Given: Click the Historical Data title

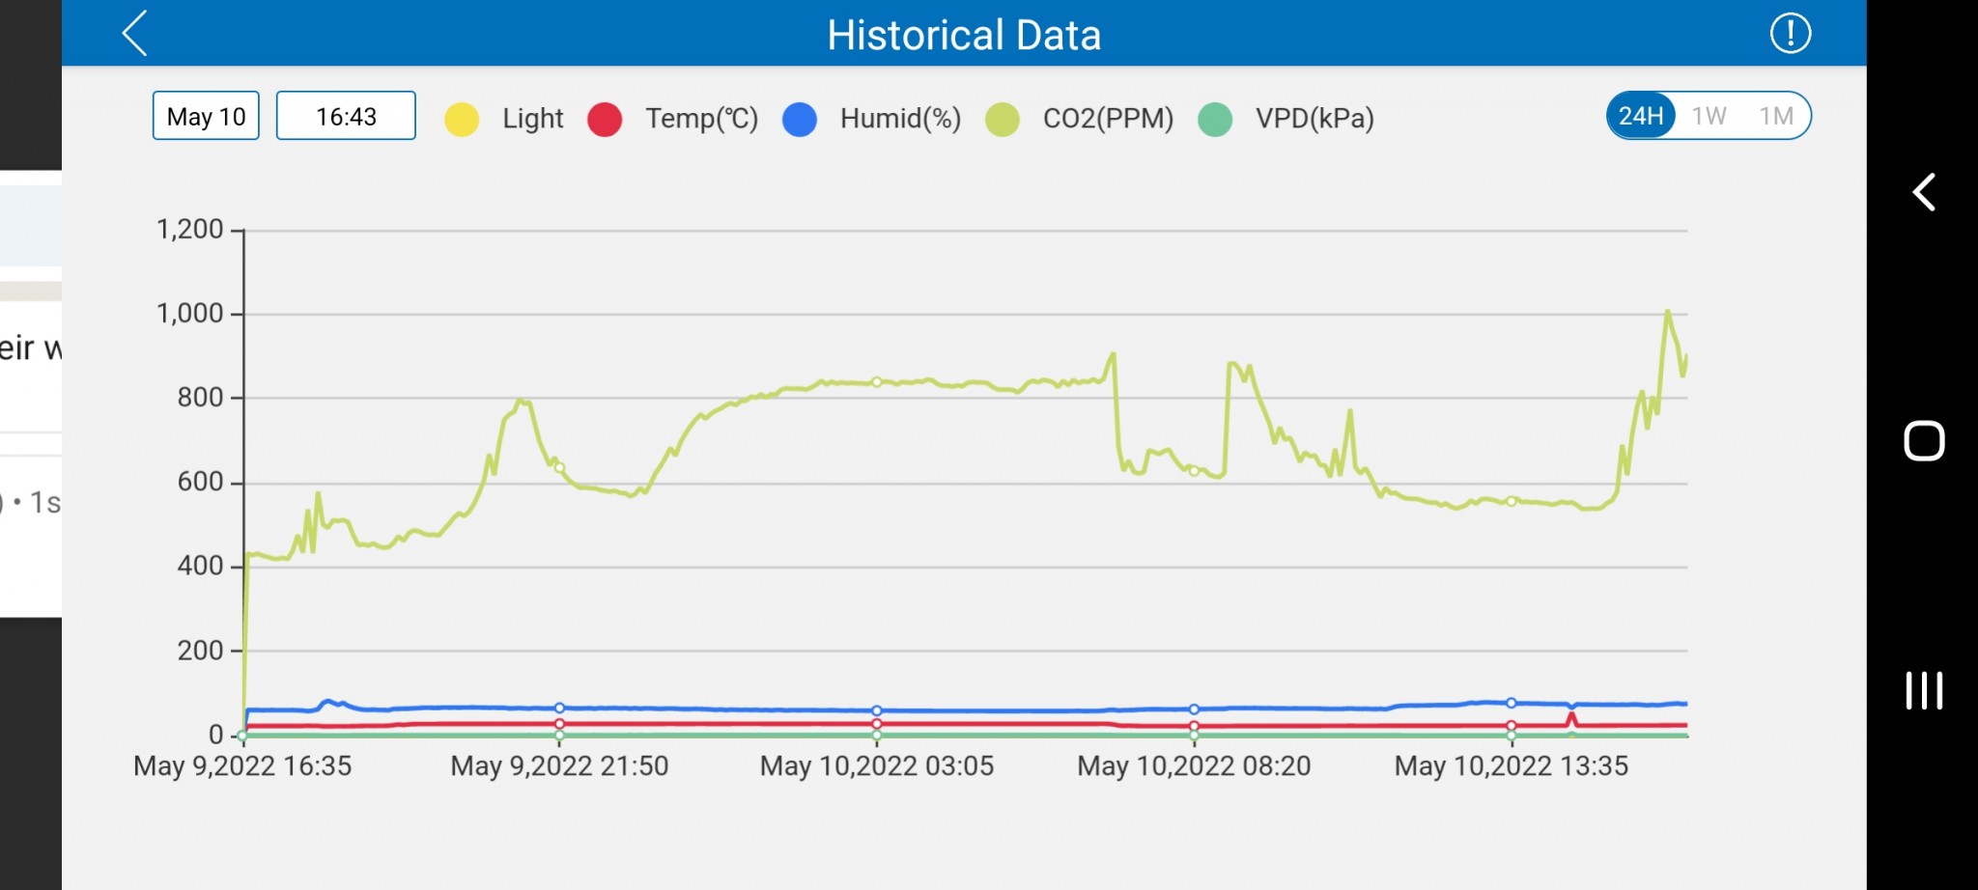Looking at the screenshot, I should (x=964, y=35).
